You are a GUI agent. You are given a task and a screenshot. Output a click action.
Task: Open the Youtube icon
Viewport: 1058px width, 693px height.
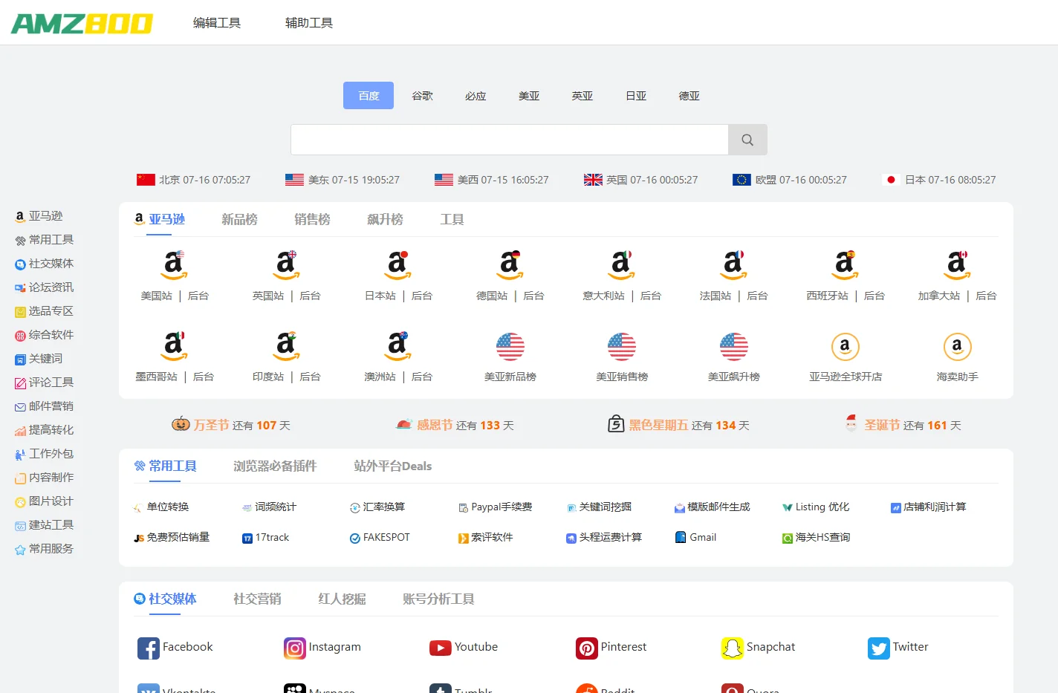[x=441, y=648]
